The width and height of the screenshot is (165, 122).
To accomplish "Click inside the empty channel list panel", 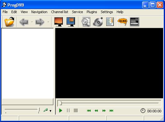I will click(27, 63).
